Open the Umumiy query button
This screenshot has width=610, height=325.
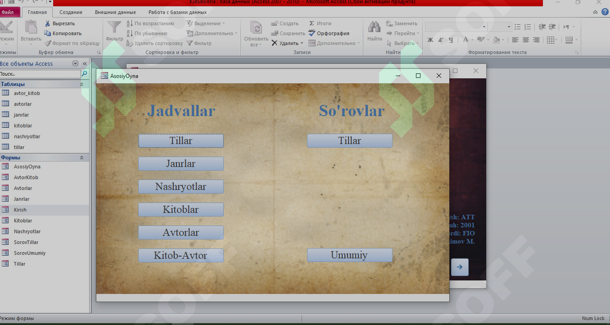[349, 255]
